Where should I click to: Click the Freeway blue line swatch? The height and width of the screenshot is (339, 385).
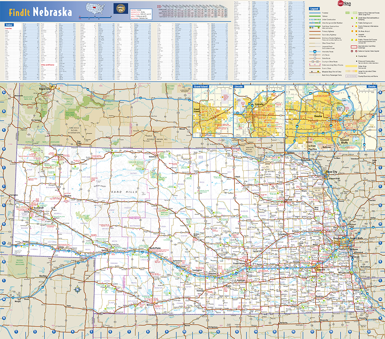coord(315,13)
